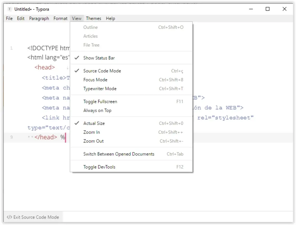The image size is (296, 225).
Task: Select Focus Mode from the View menu
Action: (x=95, y=80)
